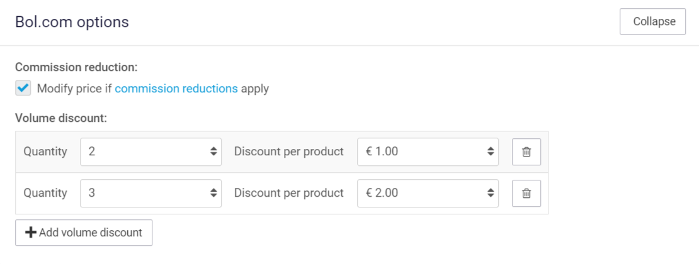
Task: Delete the quantity 3 volume discount row
Action: pyautogui.click(x=526, y=194)
